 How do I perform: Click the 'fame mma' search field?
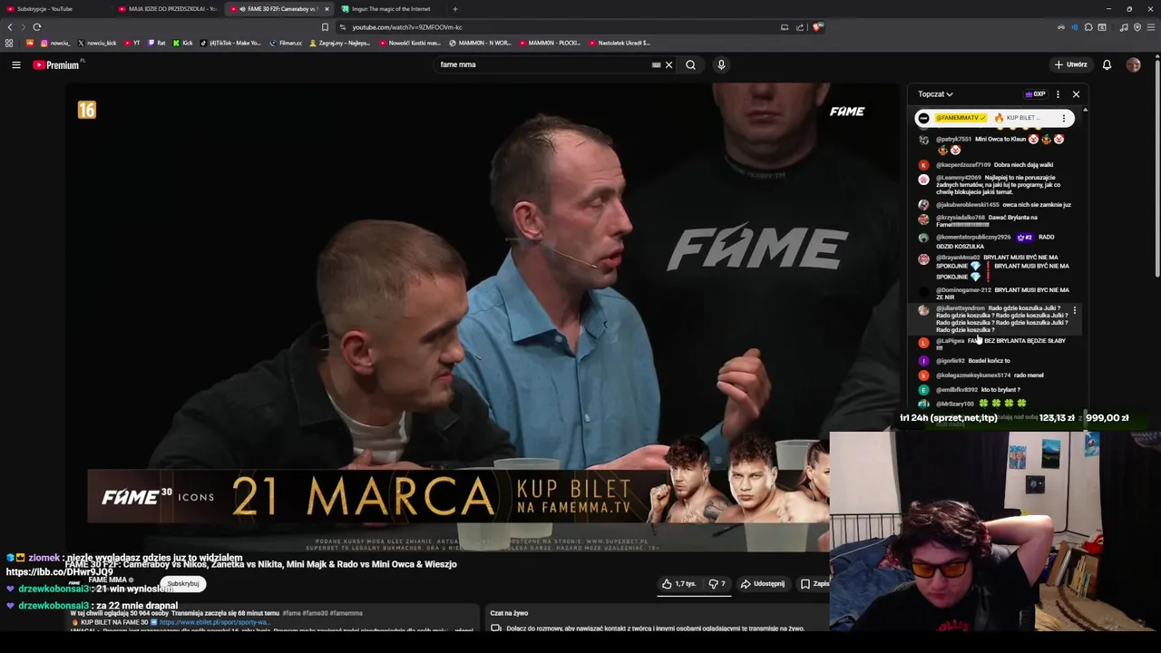tap(541, 64)
